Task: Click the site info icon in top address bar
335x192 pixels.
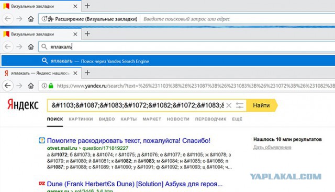Action: (44, 19)
